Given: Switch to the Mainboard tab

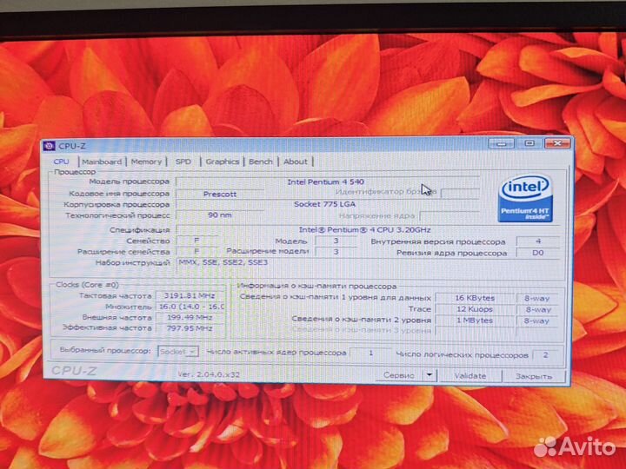Looking at the screenshot, I should [102, 162].
